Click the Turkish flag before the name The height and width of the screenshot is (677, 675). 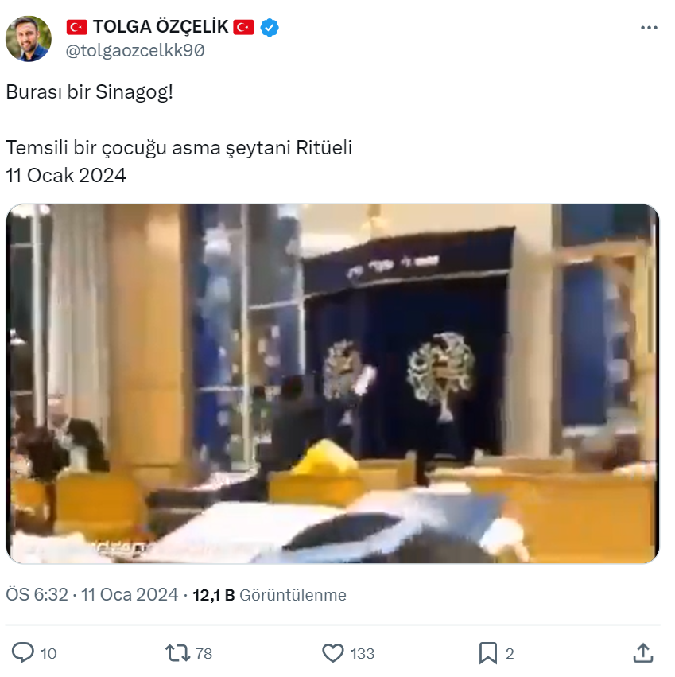click(77, 27)
